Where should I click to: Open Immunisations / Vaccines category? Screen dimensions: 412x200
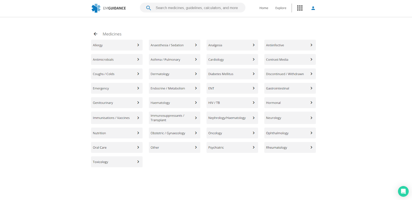pos(117,118)
